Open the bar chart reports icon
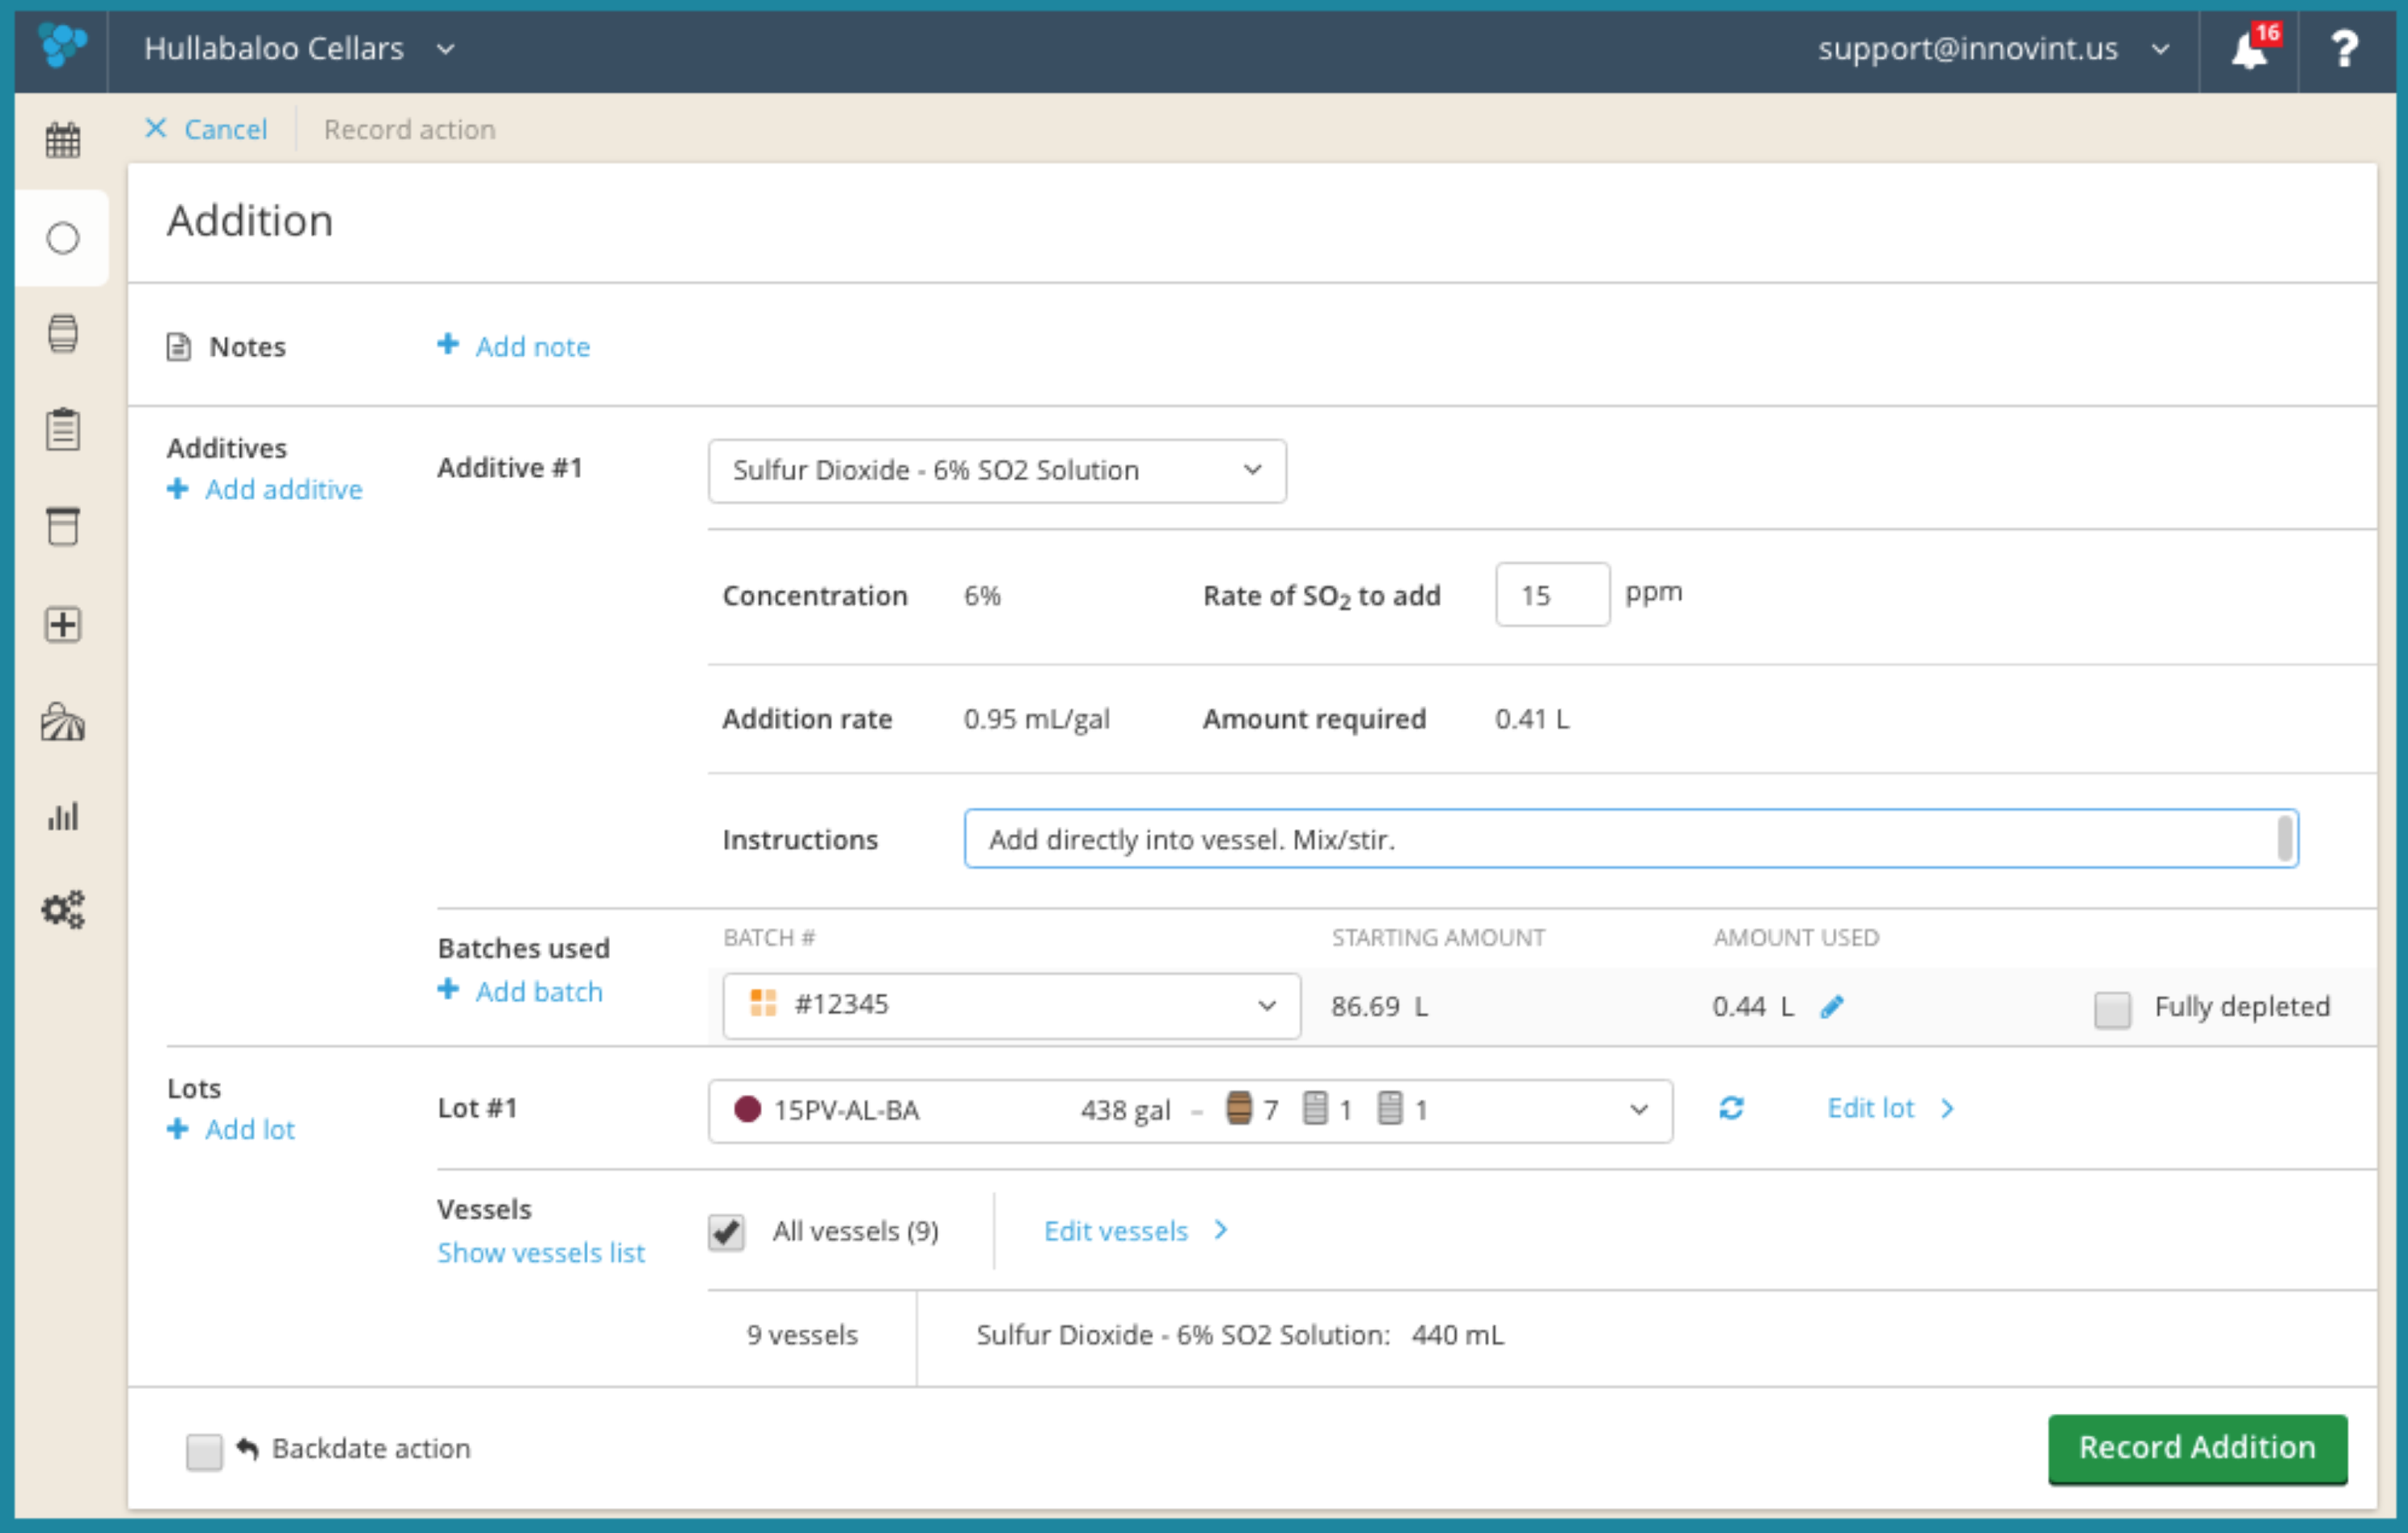 tap(63, 816)
